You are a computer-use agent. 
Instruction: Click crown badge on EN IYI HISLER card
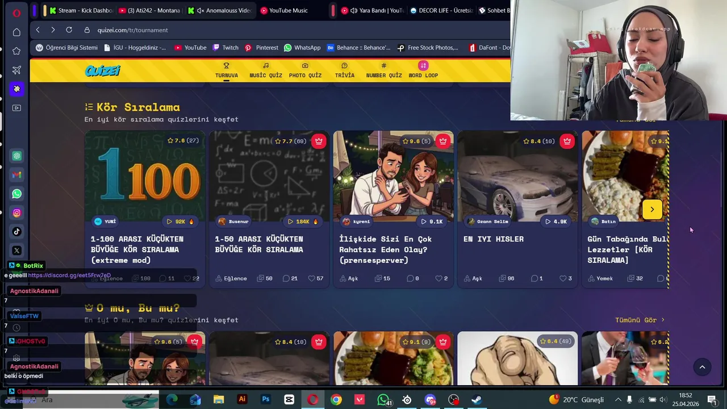[567, 141]
